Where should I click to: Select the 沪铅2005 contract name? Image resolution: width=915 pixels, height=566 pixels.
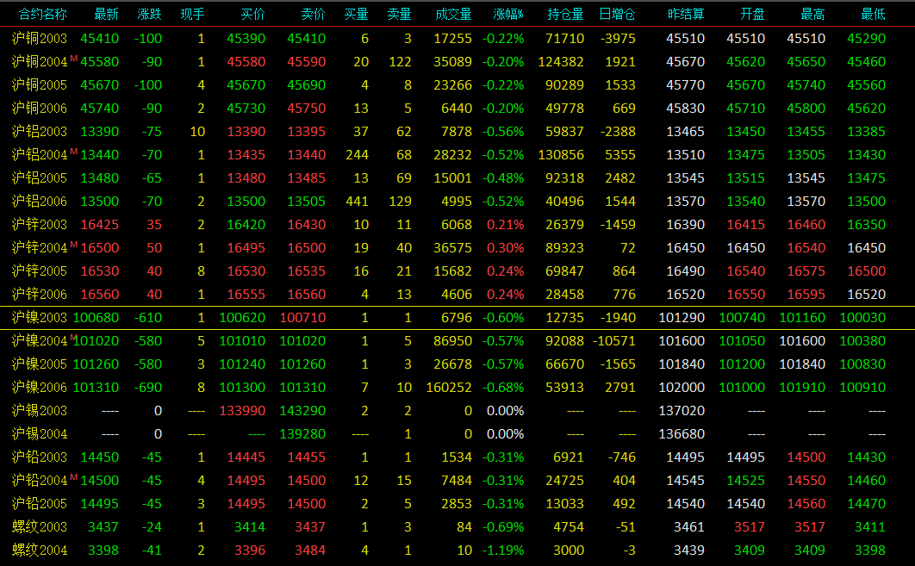click(40, 504)
